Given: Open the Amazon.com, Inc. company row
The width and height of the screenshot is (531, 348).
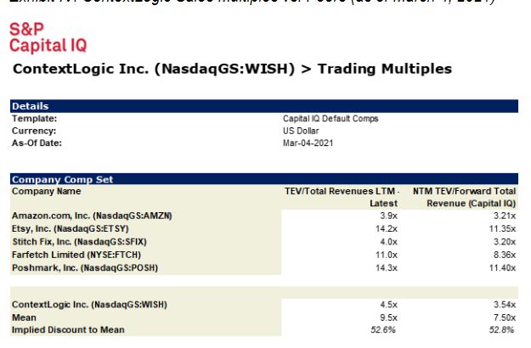Looking at the screenshot, I should 92,216.
